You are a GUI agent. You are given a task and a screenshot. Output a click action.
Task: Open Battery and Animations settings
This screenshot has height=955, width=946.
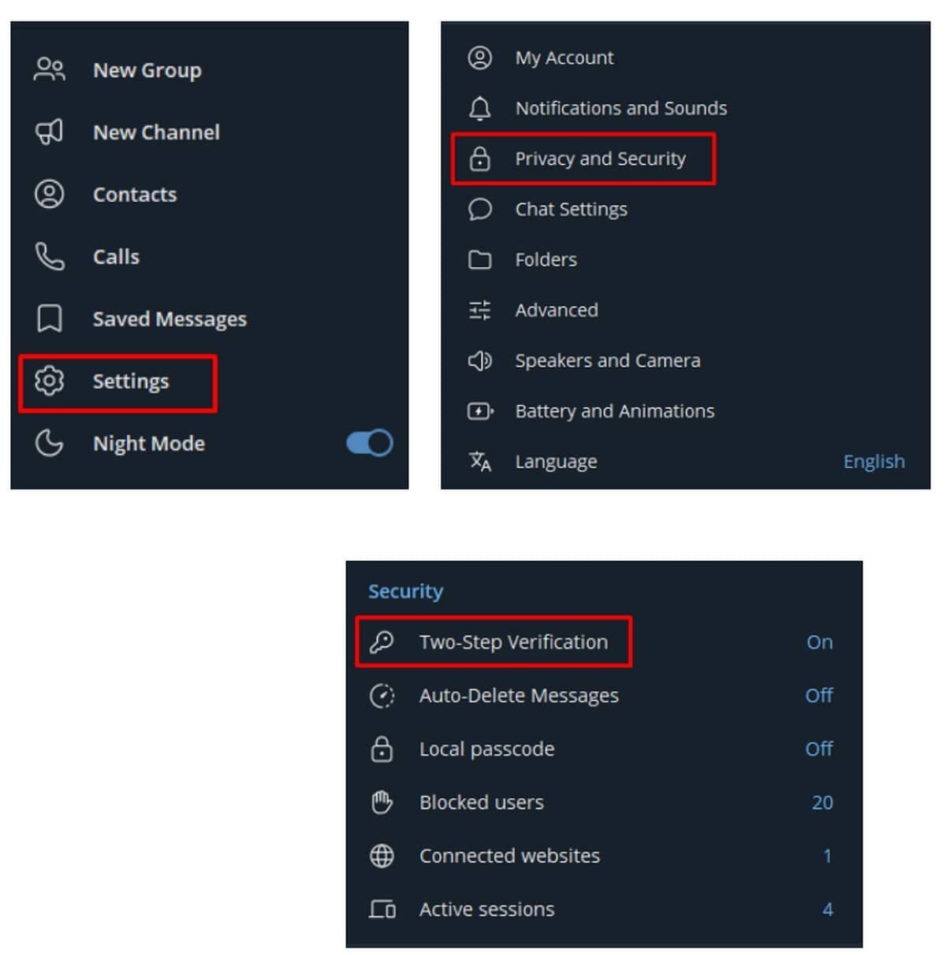(614, 411)
